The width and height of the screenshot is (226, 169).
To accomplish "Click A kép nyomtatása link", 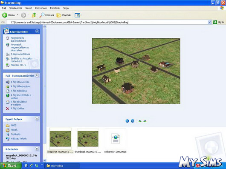I will [x=20, y=54].
